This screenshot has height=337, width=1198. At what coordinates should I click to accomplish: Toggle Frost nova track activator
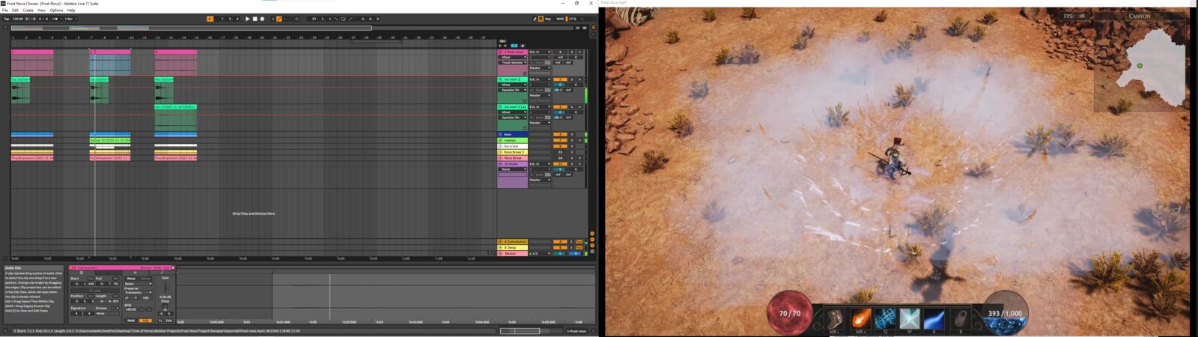(559, 52)
